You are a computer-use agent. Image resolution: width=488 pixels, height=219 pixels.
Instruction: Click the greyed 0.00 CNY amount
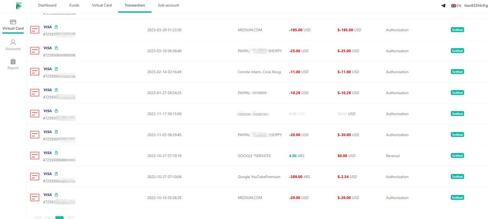297,114
